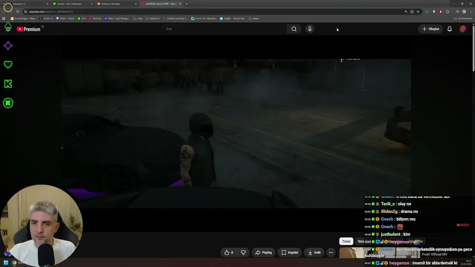Click the green heart overlay icon
The image size is (475, 267).
(8, 65)
